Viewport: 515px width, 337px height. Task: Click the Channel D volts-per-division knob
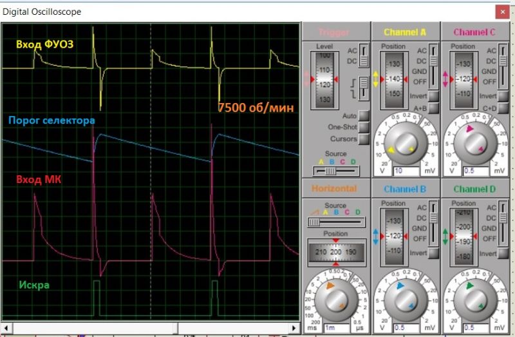click(475, 300)
